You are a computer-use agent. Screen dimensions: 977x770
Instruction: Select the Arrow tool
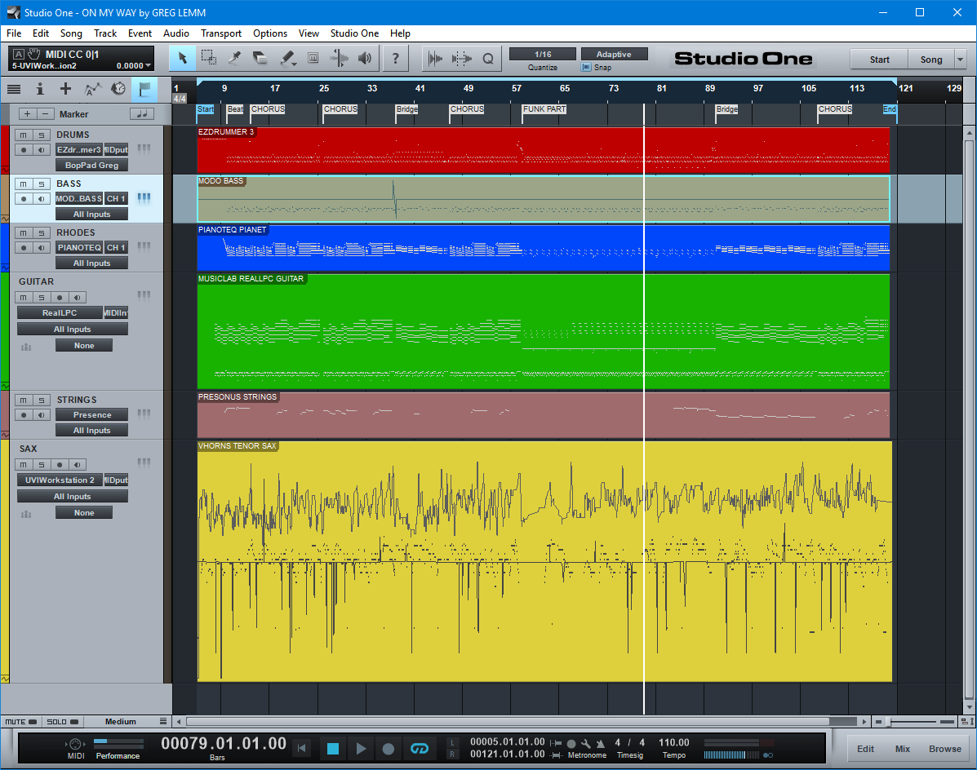tap(183, 59)
